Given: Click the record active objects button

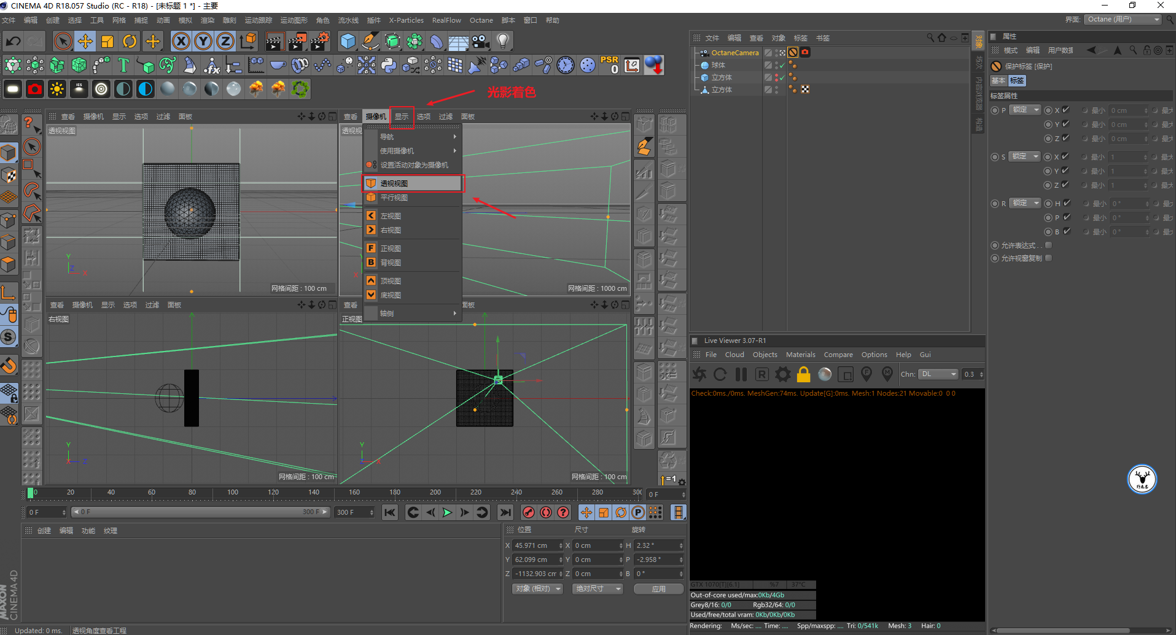Looking at the screenshot, I should point(528,512).
